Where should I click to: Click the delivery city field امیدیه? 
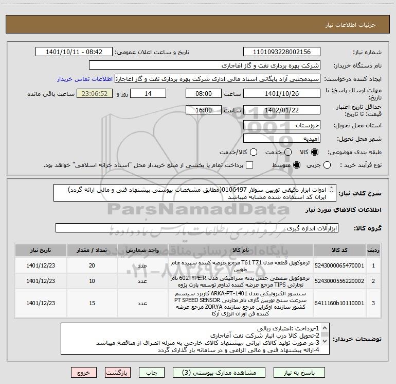pos(282,139)
